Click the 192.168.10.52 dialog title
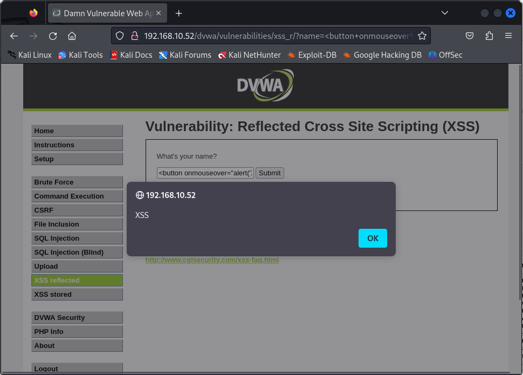Image resolution: width=523 pixels, height=375 pixels. (x=171, y=195)
